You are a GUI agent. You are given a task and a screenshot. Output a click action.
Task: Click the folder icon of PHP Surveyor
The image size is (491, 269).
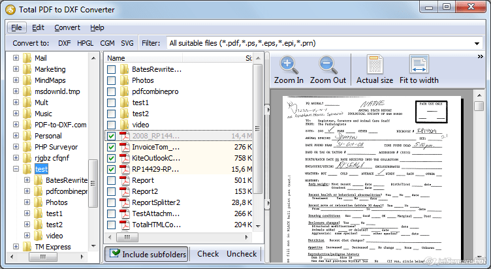[27, 147]
